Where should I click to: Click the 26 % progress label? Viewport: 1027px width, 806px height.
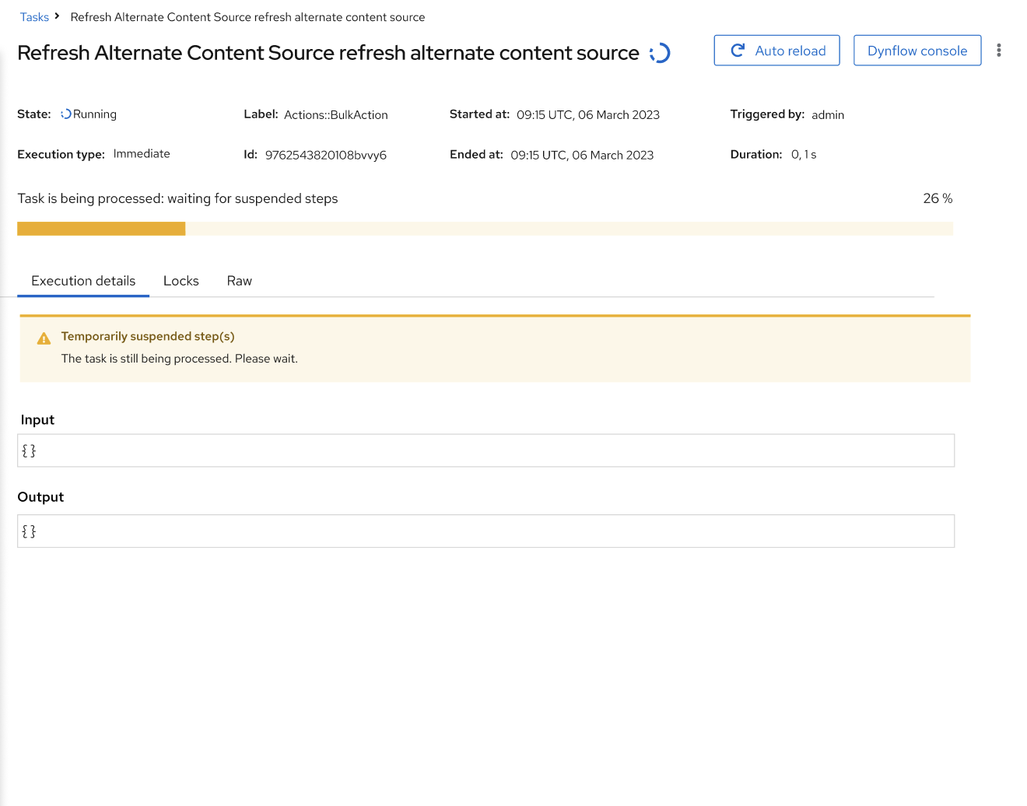pyautogui.click(x=937, y=198)
